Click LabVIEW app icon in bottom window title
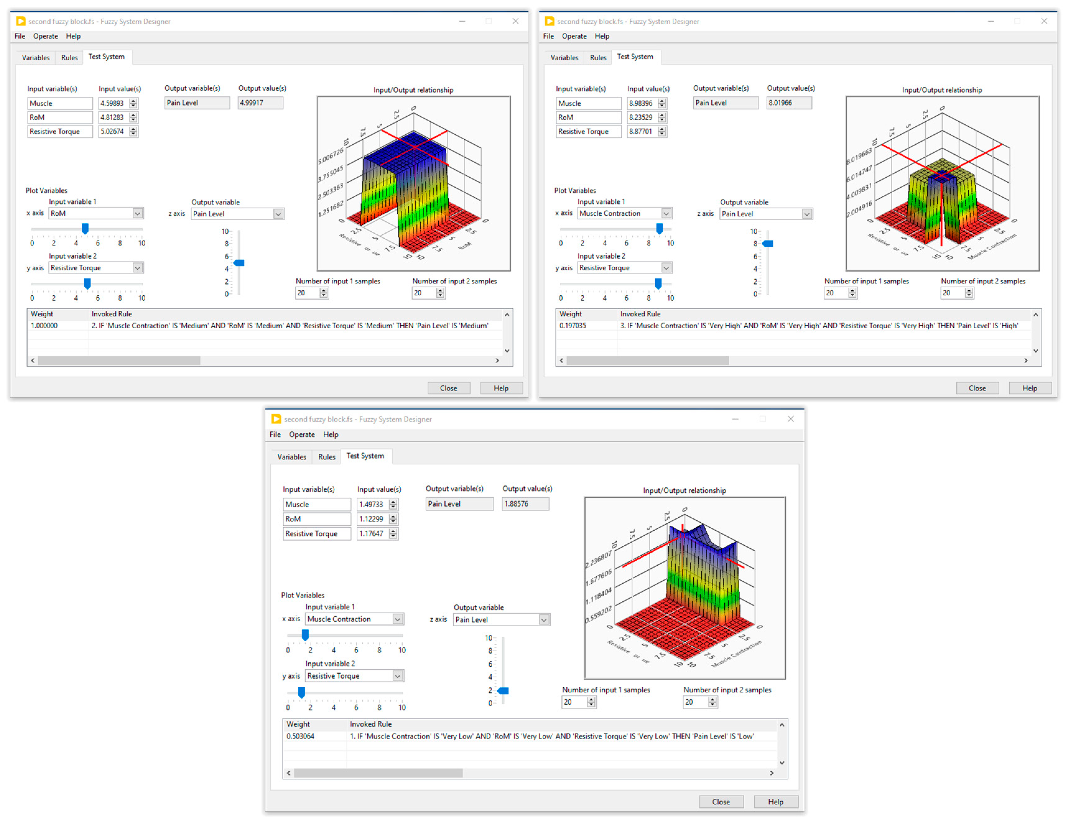This screenshot has height=822, width=1068. tap(276, 419)
